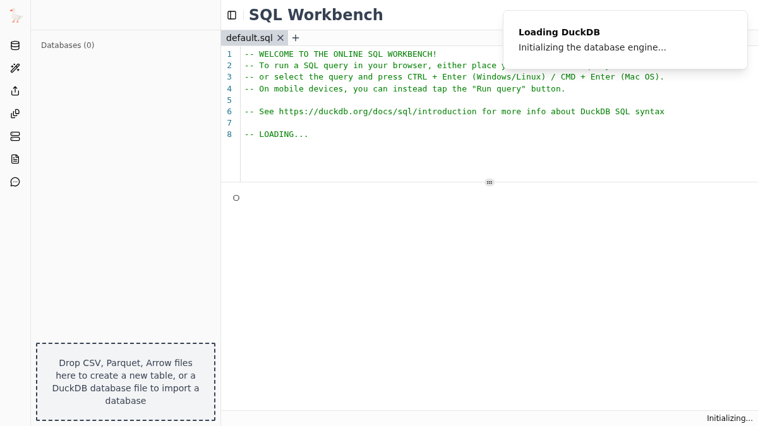Click the magic wand icon
This screenshot has width=758, height=426.
15,68
